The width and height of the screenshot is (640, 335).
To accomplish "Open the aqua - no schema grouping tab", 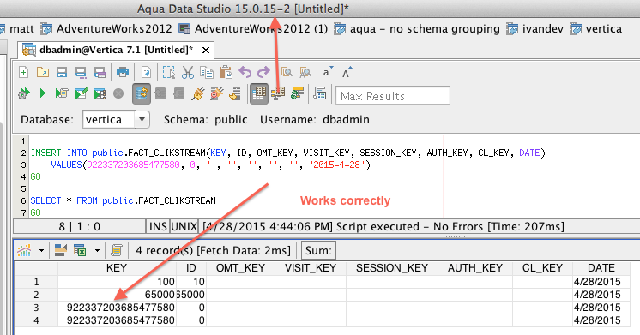I will coord(417,29).
